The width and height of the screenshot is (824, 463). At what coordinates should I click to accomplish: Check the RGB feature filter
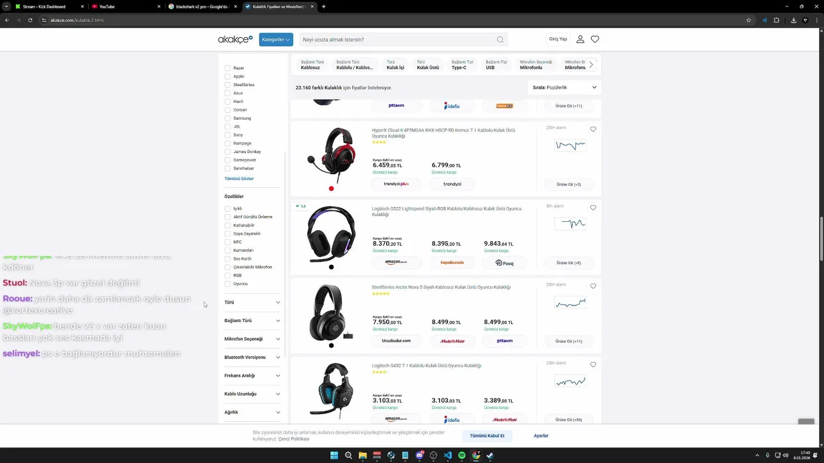point(227,275)
